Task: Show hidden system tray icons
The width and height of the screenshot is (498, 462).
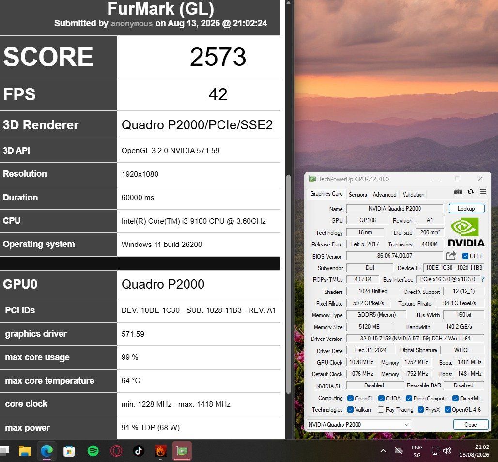Action: (x=383, y=451)
